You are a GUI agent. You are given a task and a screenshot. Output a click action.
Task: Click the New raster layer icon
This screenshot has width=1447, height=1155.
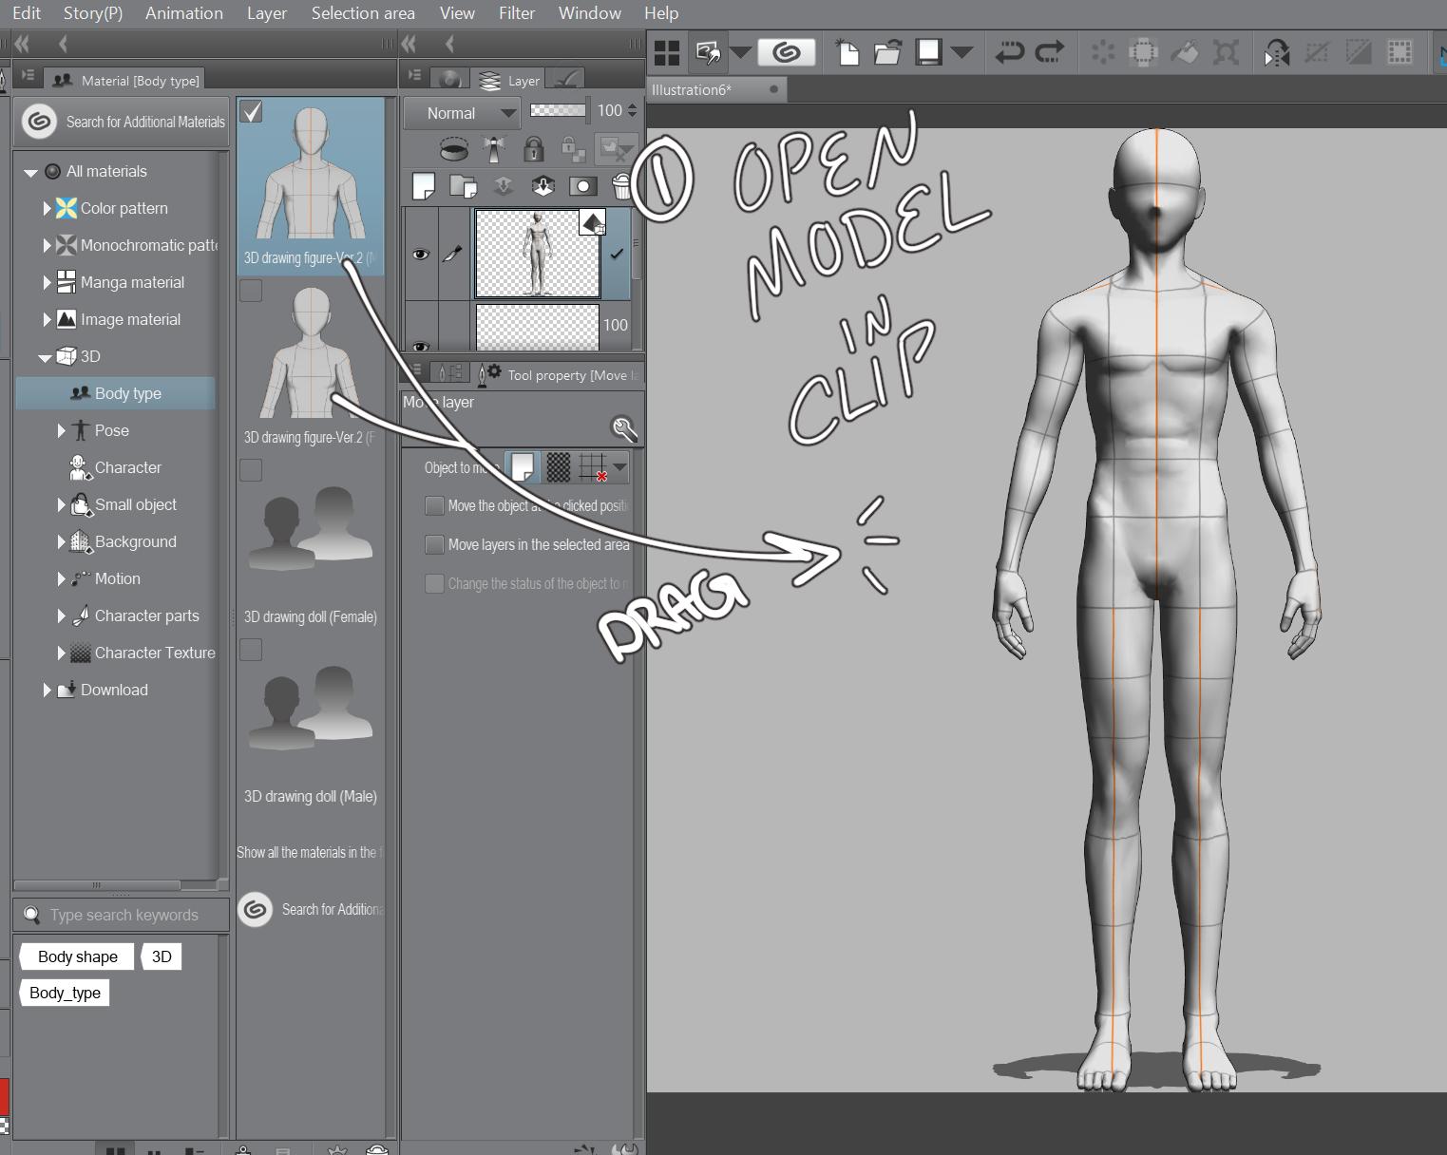pyautogui.click(x=424, y=186)
